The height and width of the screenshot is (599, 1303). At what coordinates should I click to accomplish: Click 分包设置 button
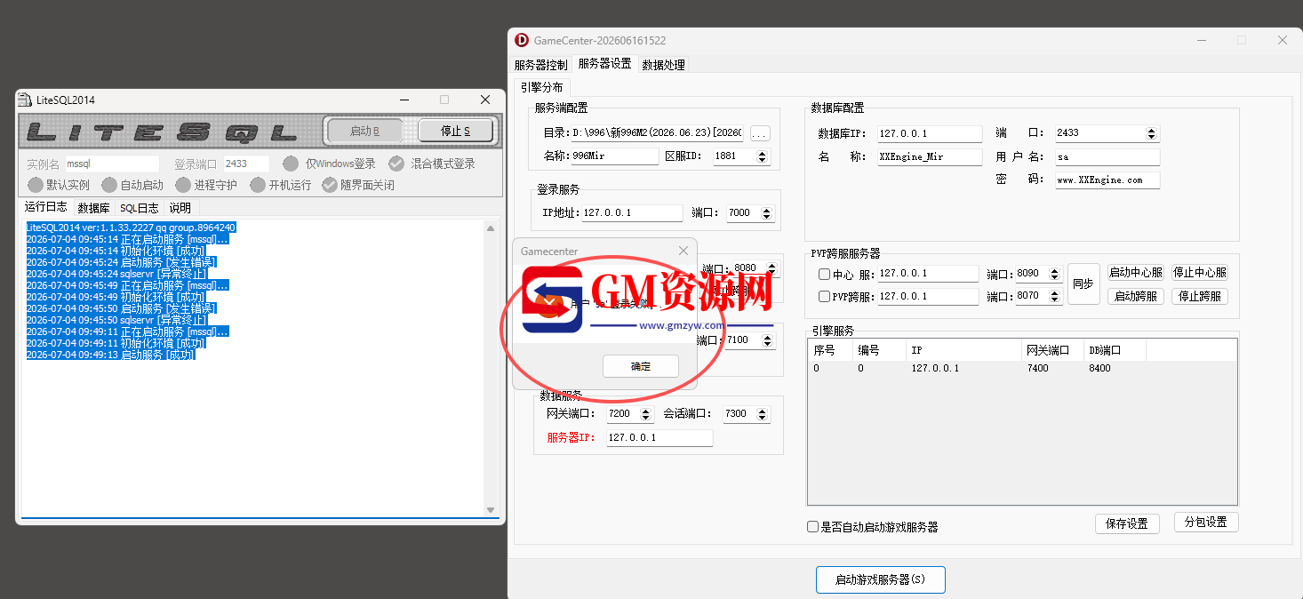point(1206,522)
